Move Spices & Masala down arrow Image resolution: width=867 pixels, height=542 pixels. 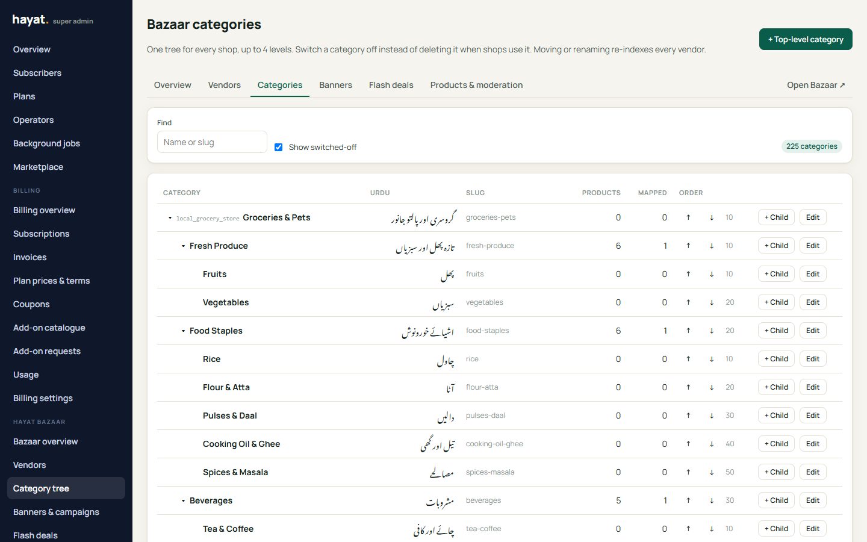point(712,472)
